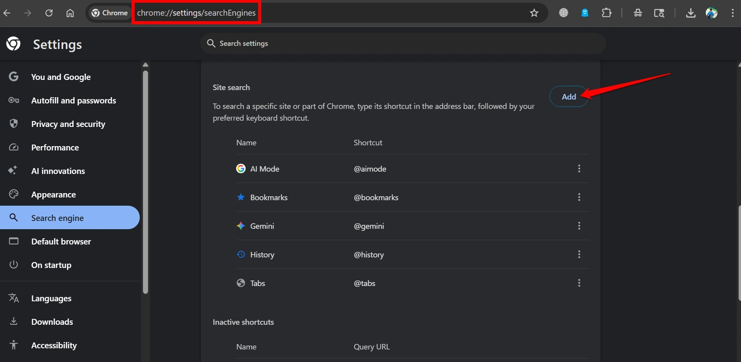The width and height of the screenshot is (741, 362).
Task: Open the globe extension icon
Action: pos(563,13)
